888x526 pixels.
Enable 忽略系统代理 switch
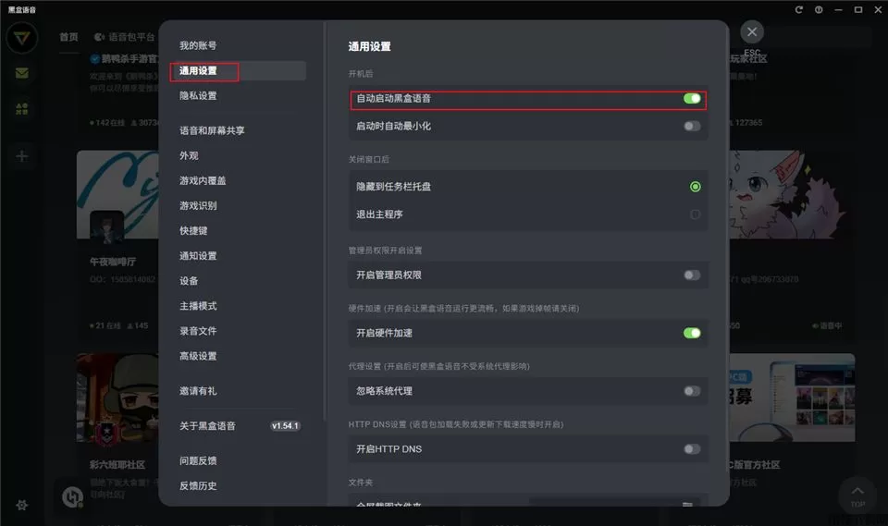(x=692, y=391)
